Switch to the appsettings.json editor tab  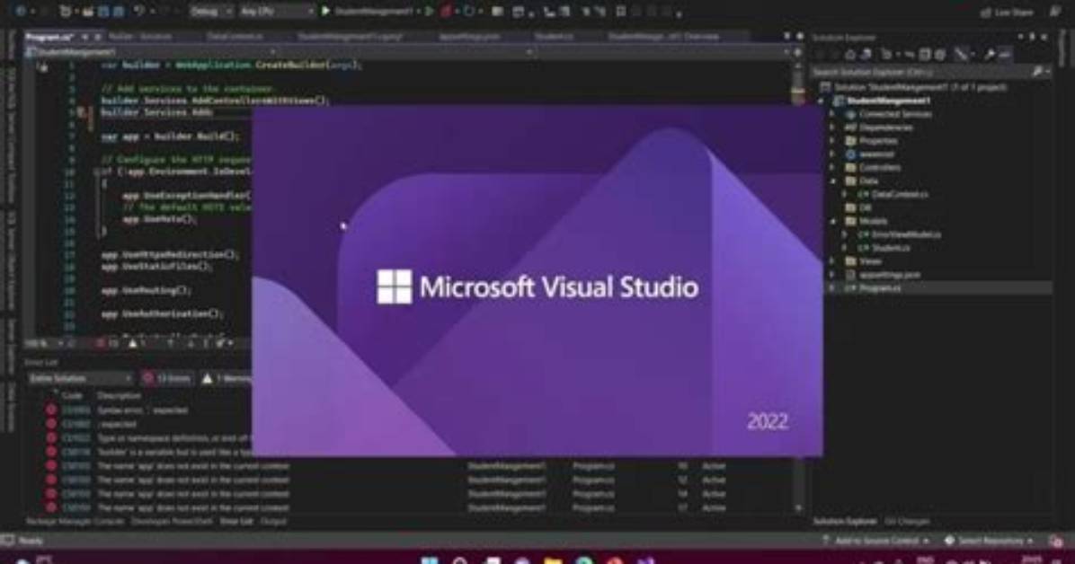tap(469, 36)
